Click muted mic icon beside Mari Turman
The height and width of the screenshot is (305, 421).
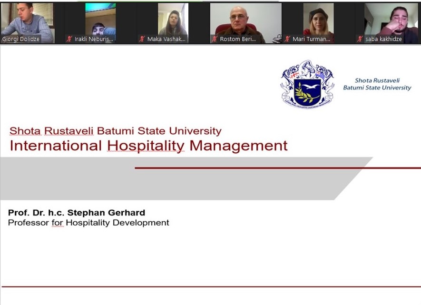(x=287, y=39)
